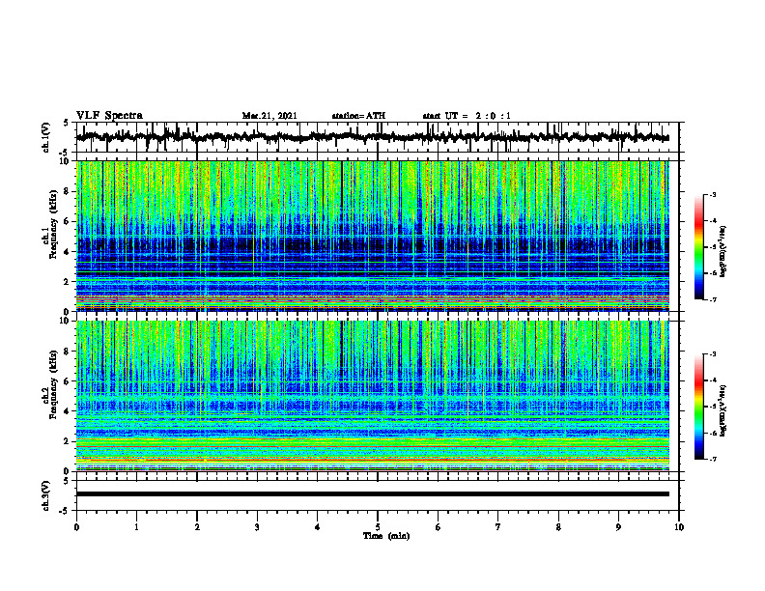The image size is (765, 591).
Task: Click the "station=ATH" header text
Action: click(358, 116)
